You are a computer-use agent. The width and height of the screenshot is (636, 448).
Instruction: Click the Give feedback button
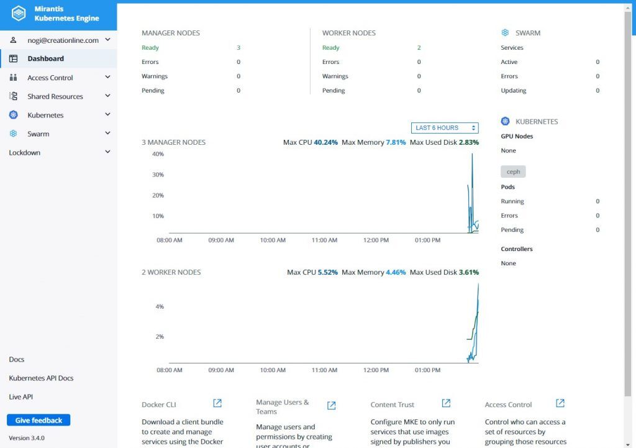click(x=39, y=420)
